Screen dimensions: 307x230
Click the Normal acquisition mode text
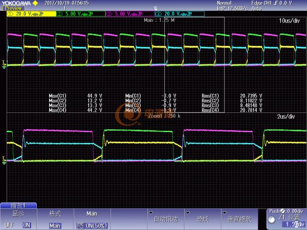click(x=224, y=3)
